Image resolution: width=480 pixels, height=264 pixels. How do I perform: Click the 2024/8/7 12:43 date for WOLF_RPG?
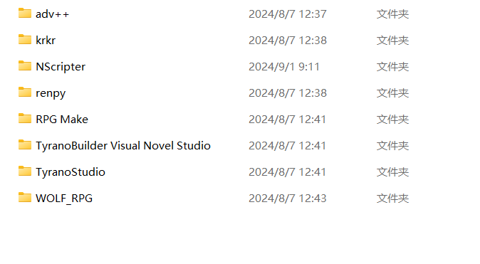[x=288, y=199]
